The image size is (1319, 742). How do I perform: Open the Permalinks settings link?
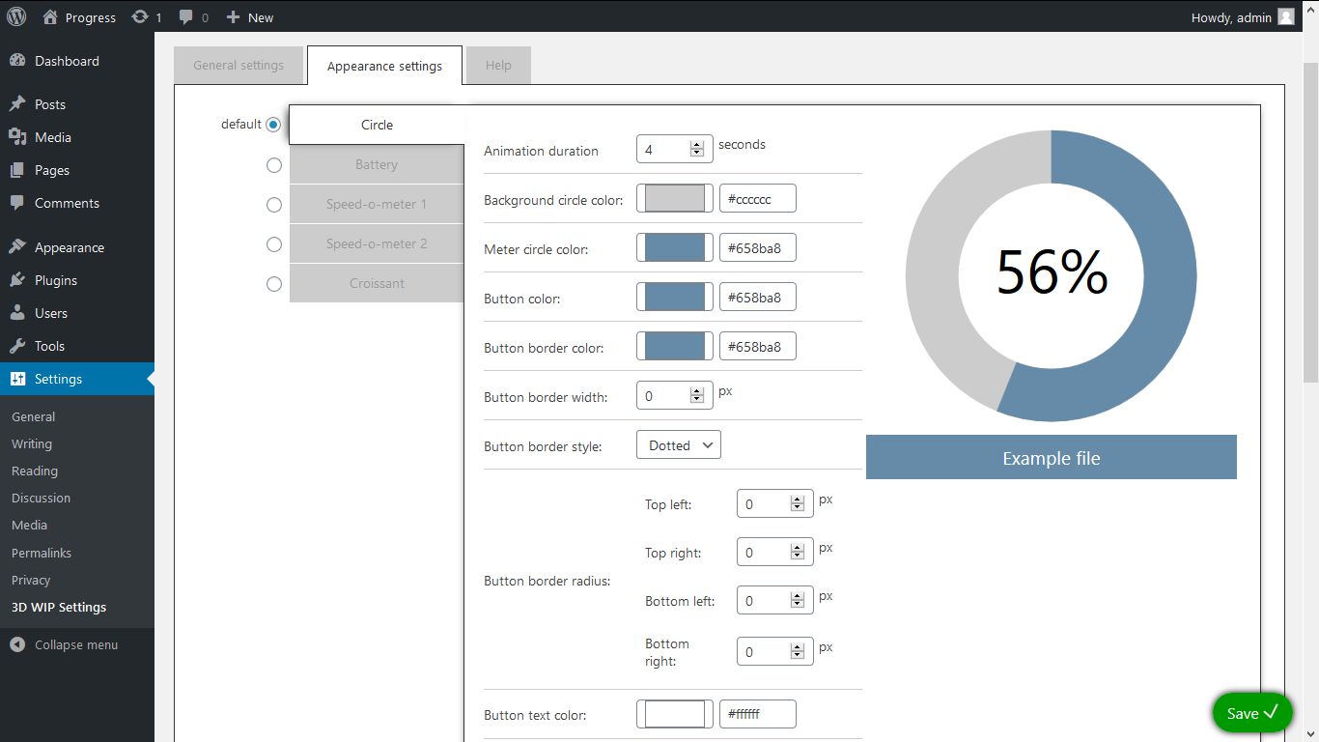coord(42,554)
